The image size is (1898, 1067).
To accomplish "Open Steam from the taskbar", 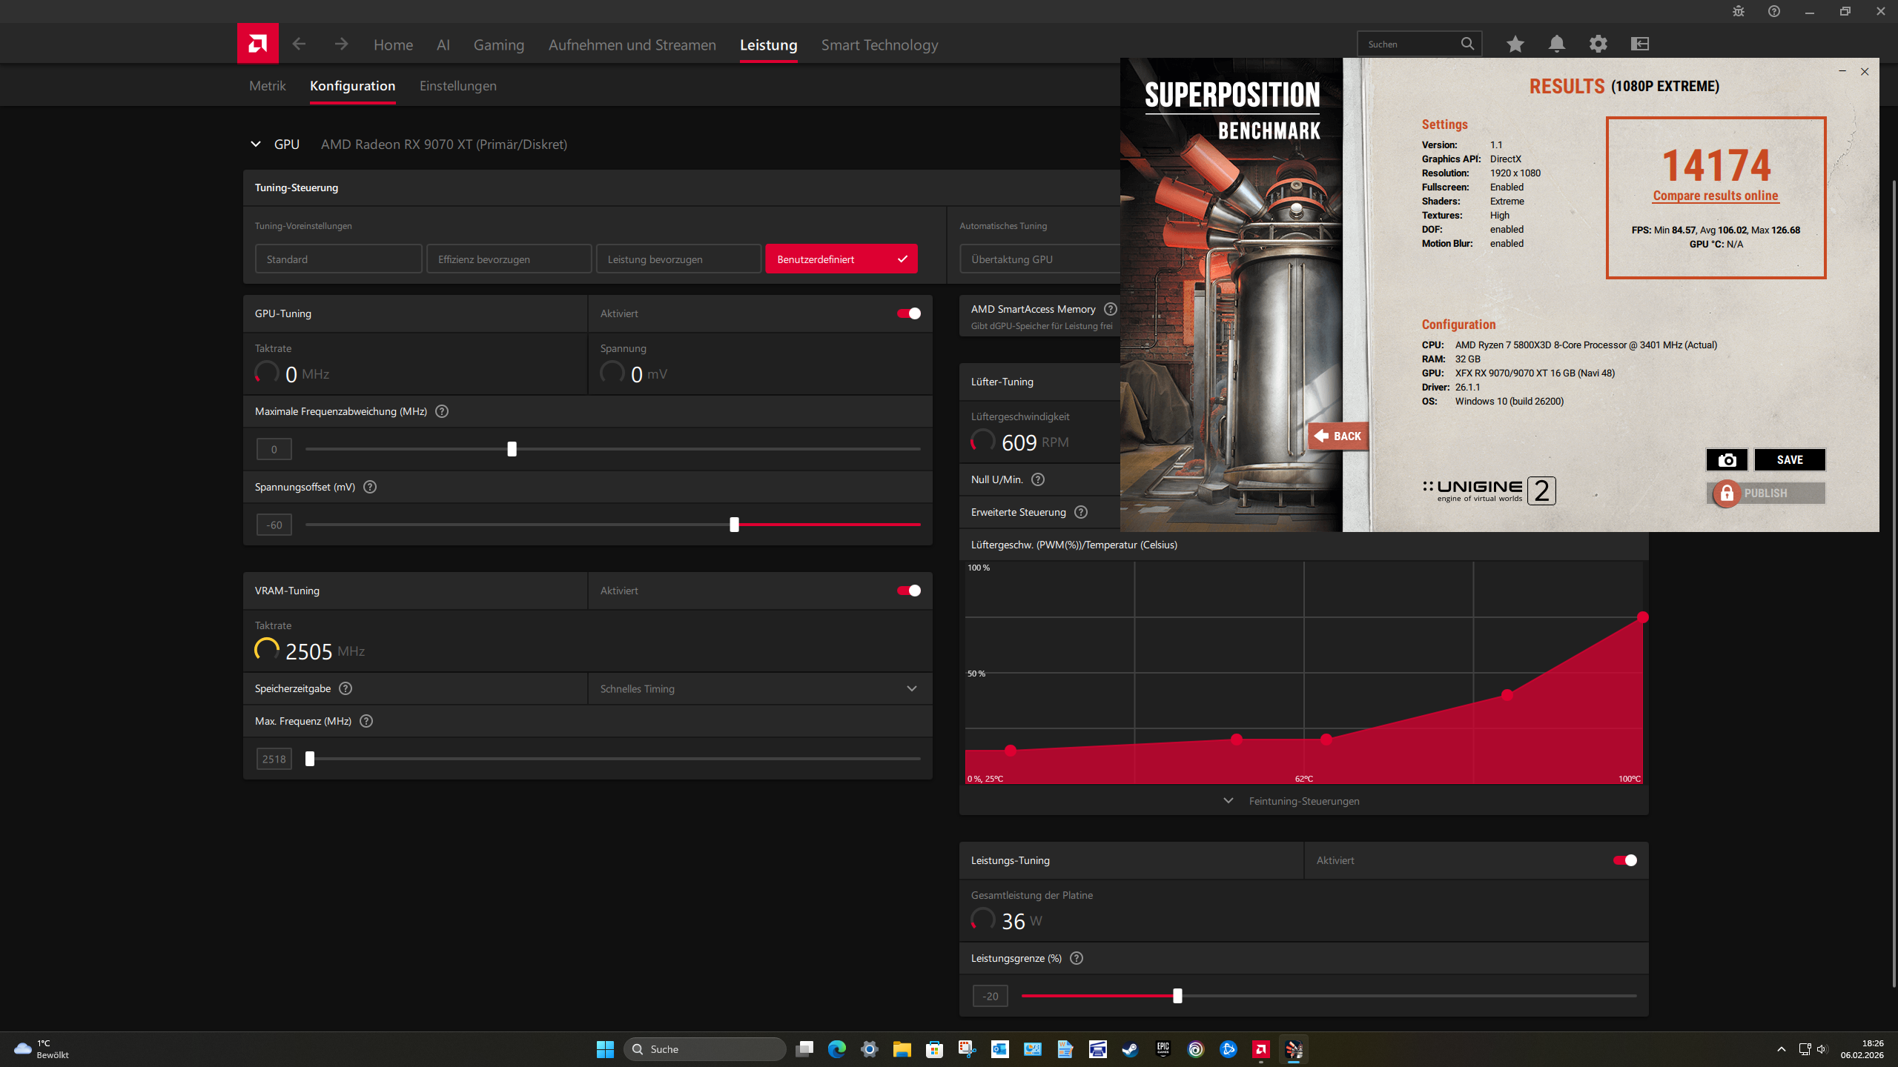I will click(1130, 1049).
